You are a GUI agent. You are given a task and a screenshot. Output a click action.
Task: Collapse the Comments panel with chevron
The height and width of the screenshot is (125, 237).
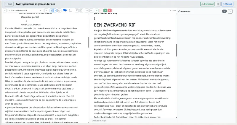[x=230, y=11]
